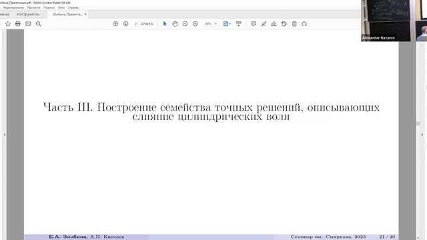Go to next page arrow
427x240 pixels.
(125, 24)
